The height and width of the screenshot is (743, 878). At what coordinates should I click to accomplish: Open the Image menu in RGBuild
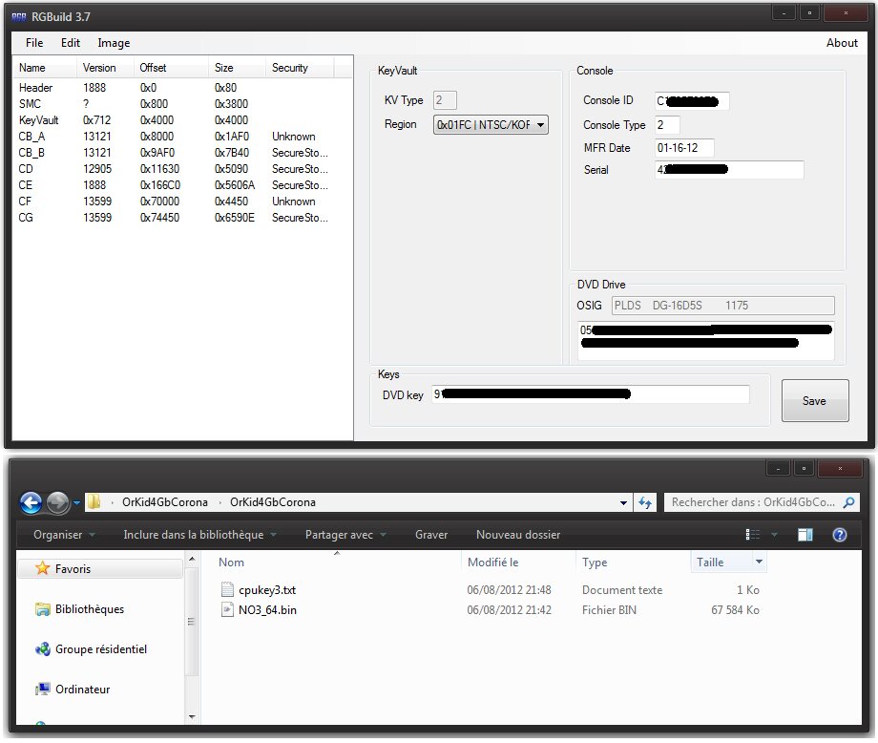pos(114,43)
